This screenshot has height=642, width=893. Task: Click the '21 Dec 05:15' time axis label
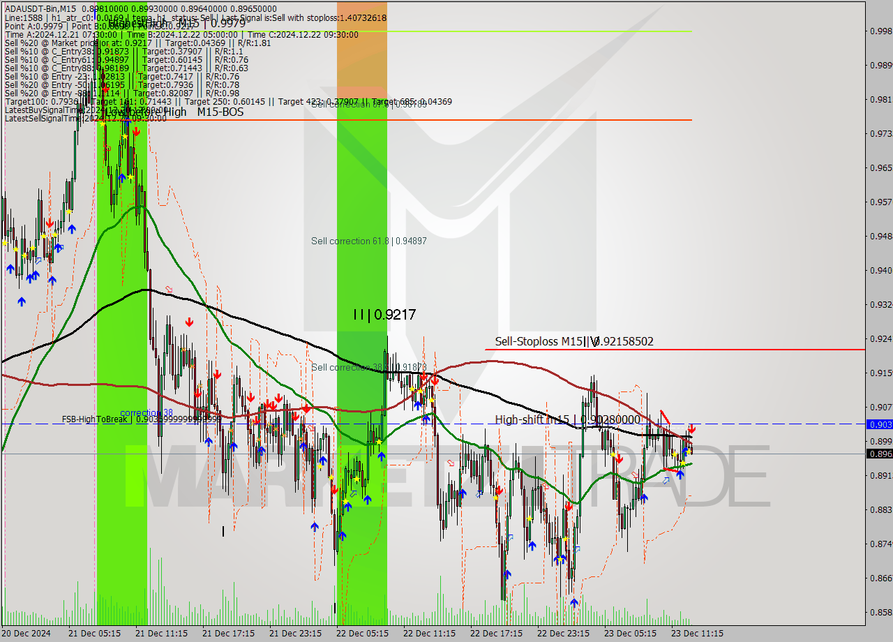[94, 634]
